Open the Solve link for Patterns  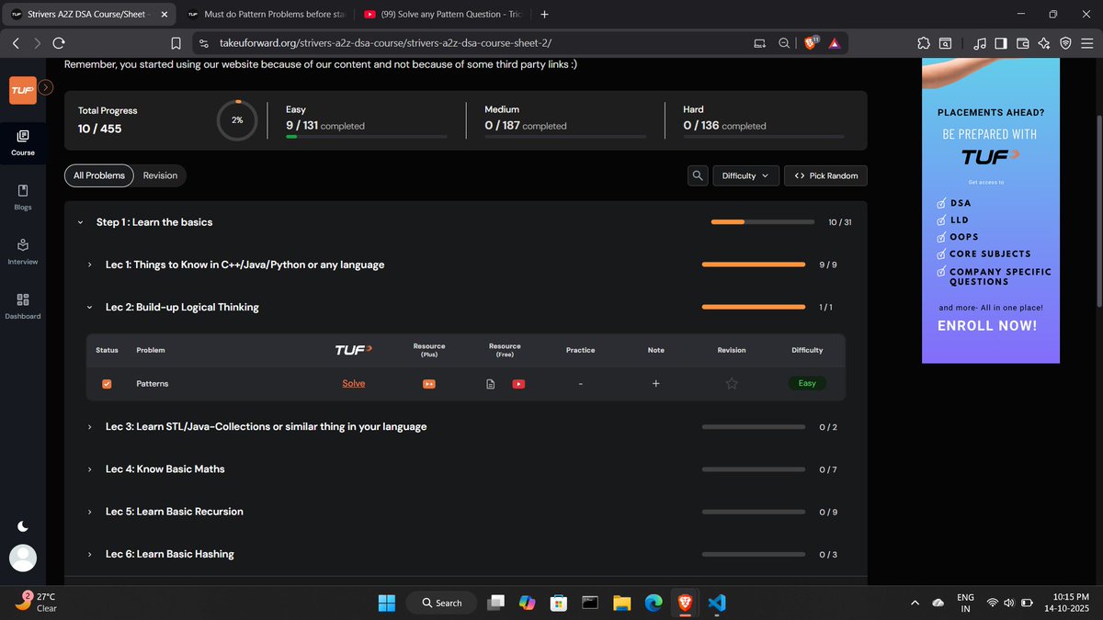[x=354, y=383]
